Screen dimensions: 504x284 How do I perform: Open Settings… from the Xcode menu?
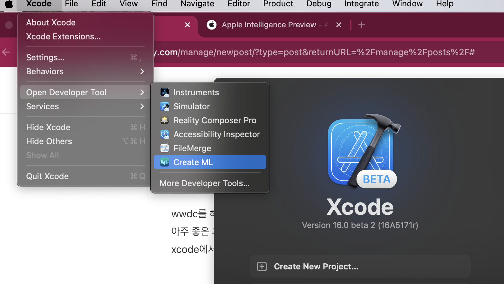pyautogui.click(x=85, y=57)
